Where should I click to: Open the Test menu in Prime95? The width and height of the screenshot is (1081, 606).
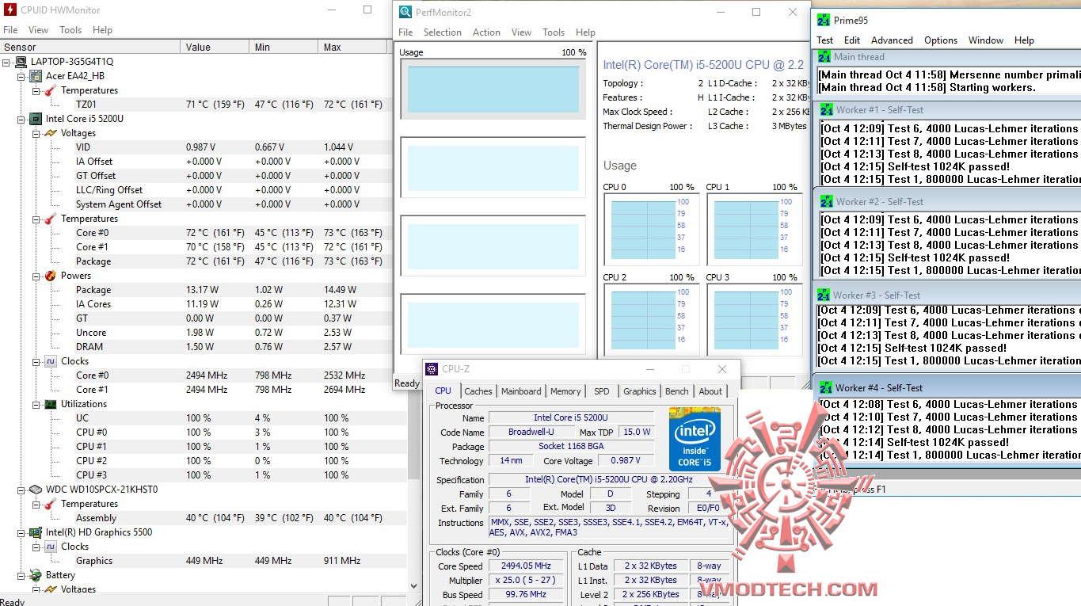(x=825, y=40)
